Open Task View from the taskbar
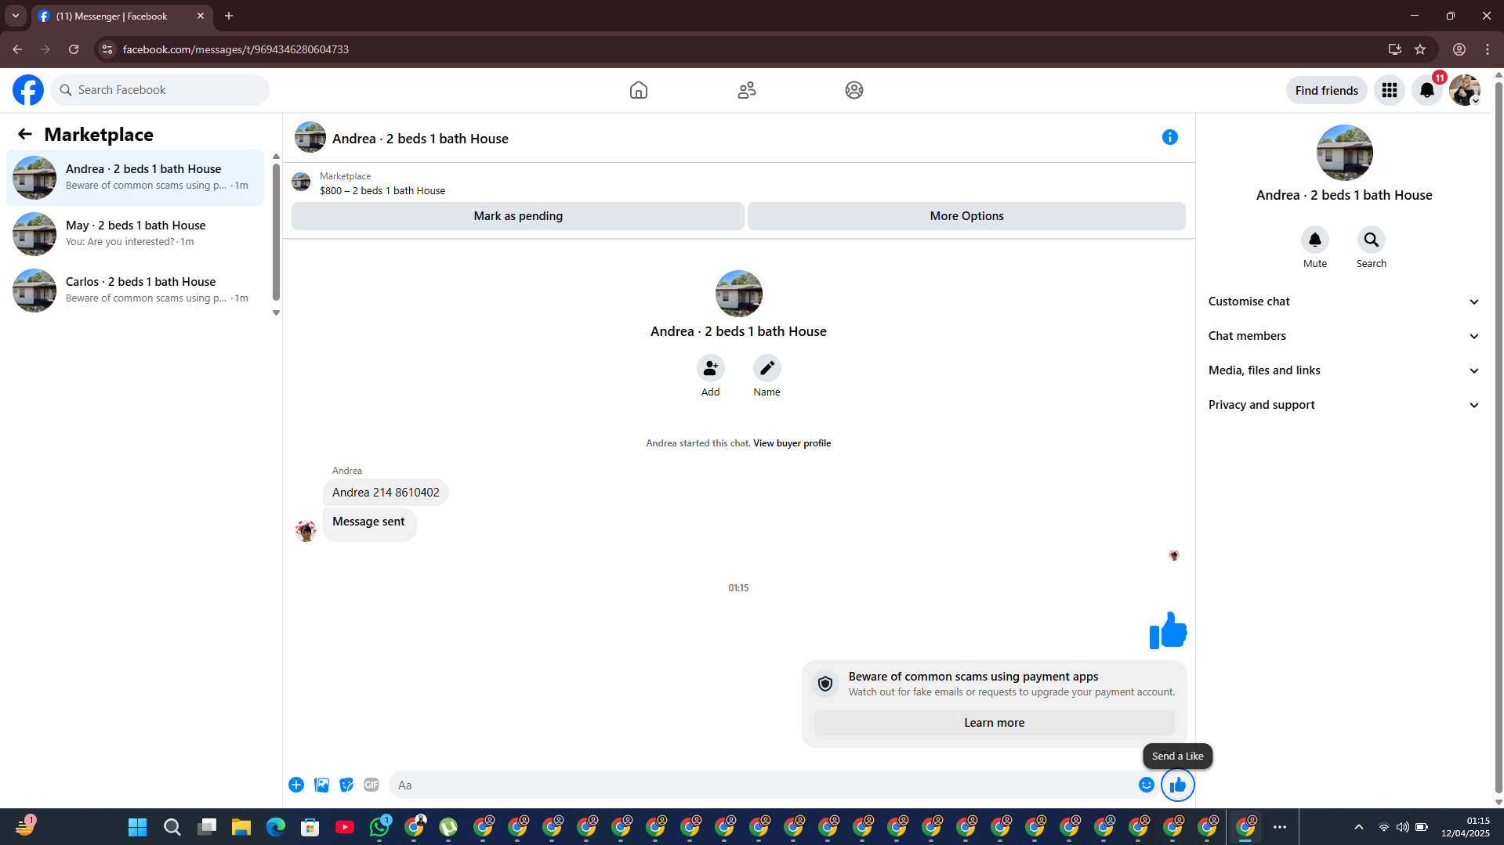The height and width of the screenshot is (845, 1504). [207, 827]
